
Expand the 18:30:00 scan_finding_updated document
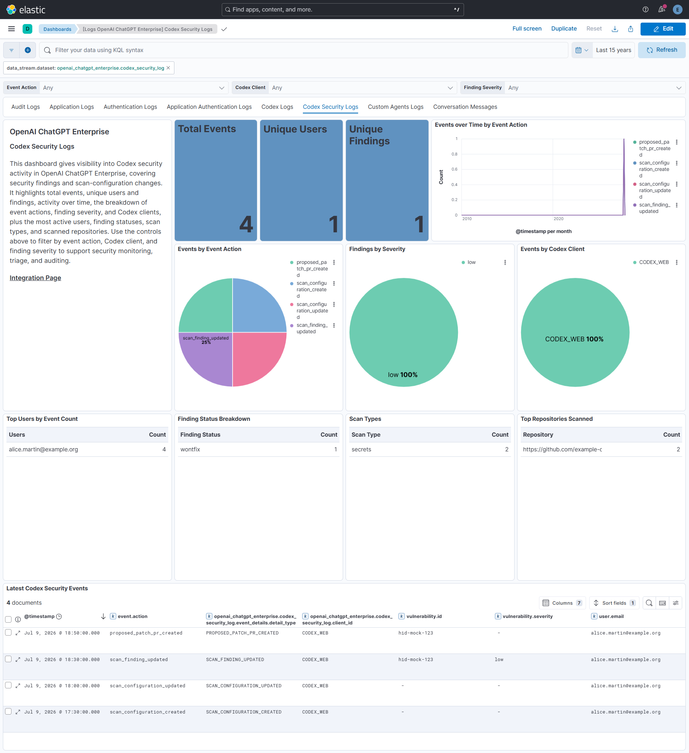[x=18, y=660]
